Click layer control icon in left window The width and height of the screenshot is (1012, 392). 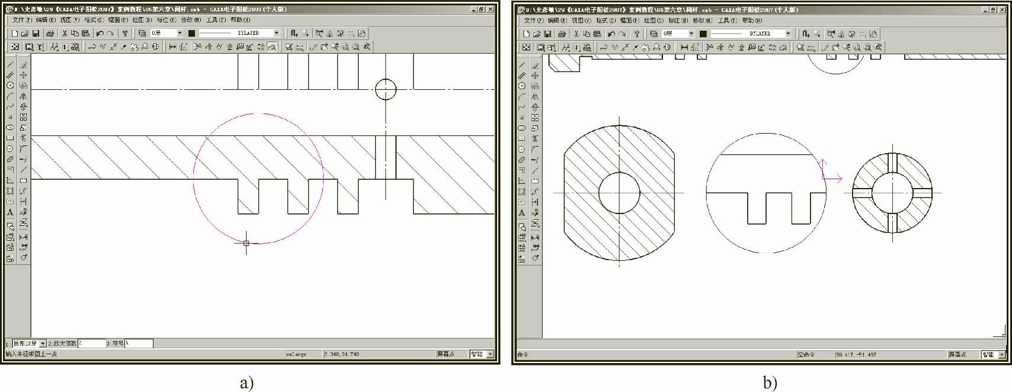click(x=142, y=33)
